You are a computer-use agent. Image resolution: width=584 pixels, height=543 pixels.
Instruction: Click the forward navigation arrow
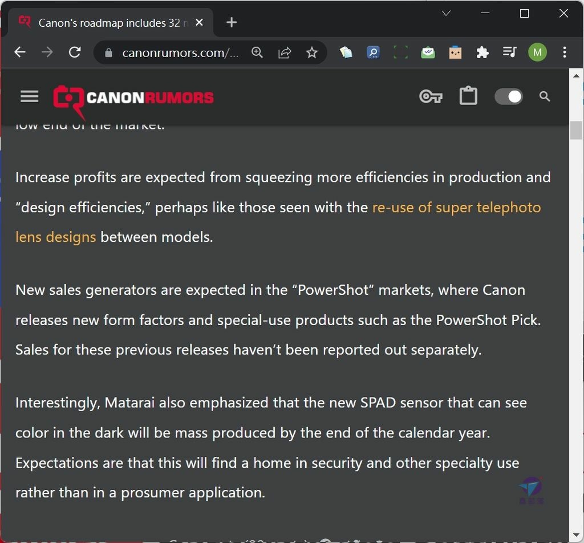coord(47,52)
